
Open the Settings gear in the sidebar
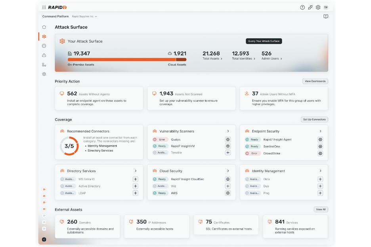[x=44, y=74]
